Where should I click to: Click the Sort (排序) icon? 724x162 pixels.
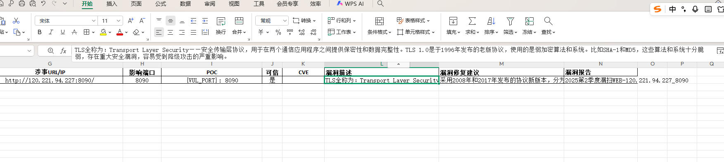click(x=491, y=21)
